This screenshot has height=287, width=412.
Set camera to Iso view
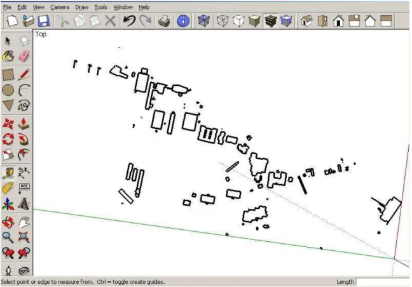coord(306,21)
